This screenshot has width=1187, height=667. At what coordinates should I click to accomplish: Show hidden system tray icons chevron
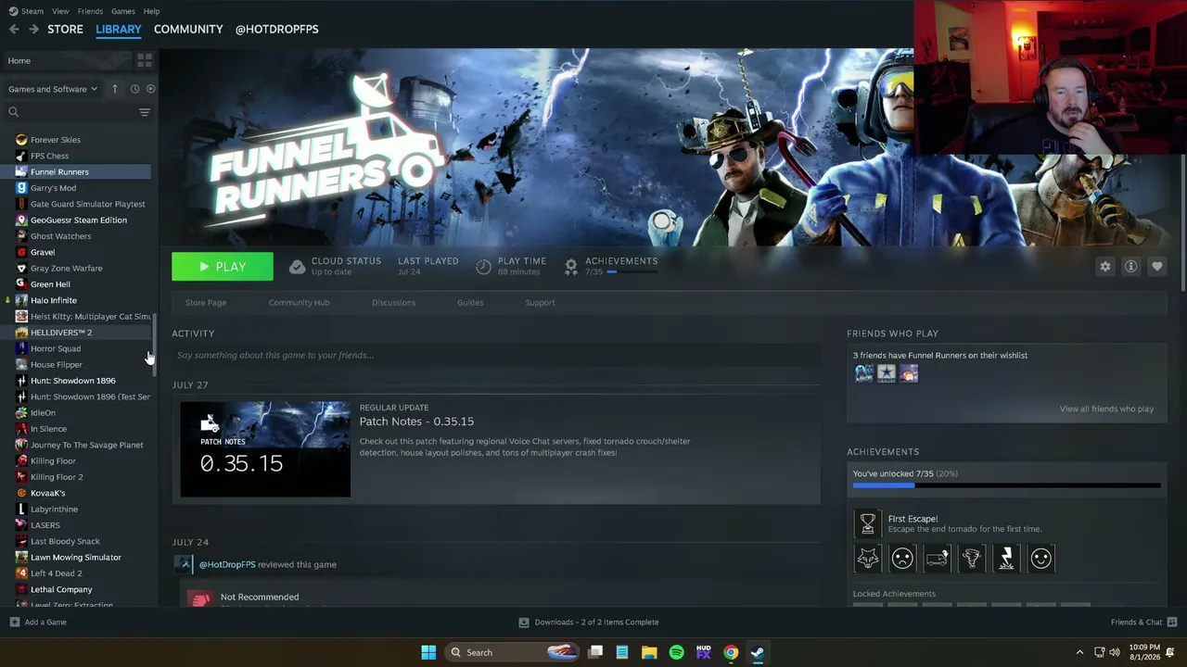1079,652
